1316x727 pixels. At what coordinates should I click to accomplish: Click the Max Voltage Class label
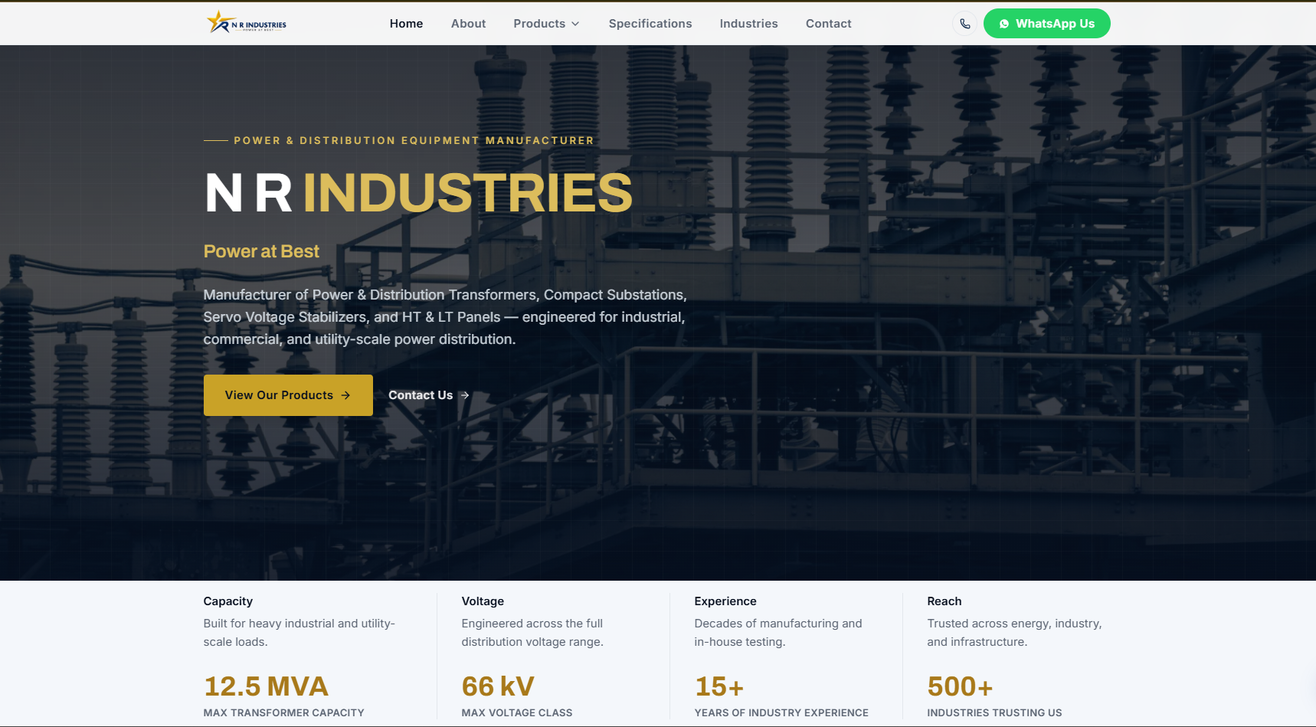(x=517, y=712)
